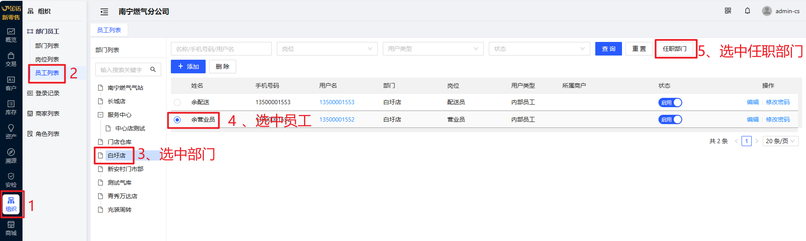Open the 岗位 dropdown filter

[327, 49]
